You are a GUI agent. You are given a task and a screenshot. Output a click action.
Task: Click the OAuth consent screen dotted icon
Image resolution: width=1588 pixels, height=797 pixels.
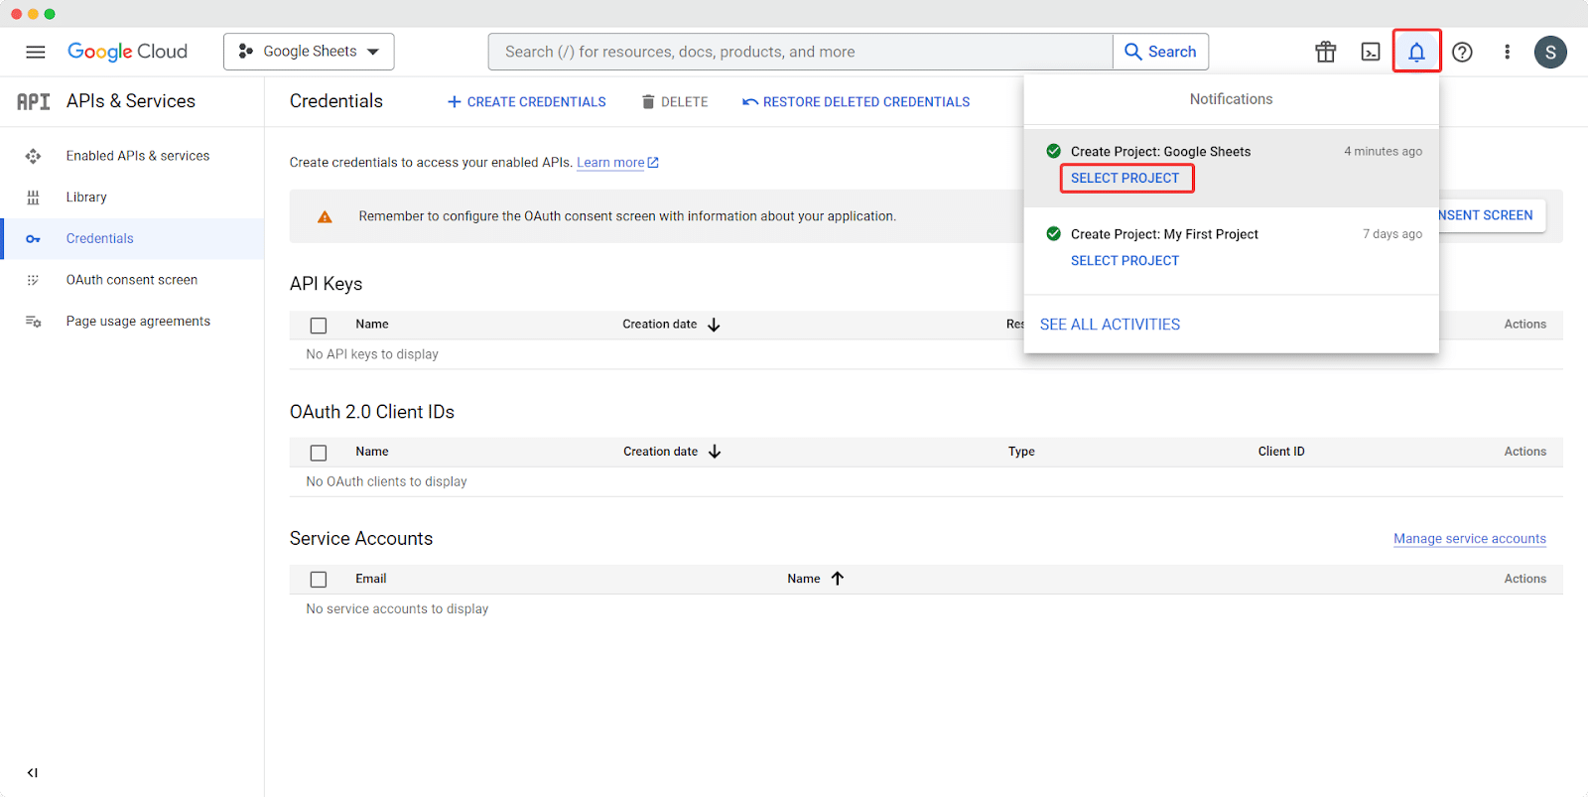(x=33, y=280)
